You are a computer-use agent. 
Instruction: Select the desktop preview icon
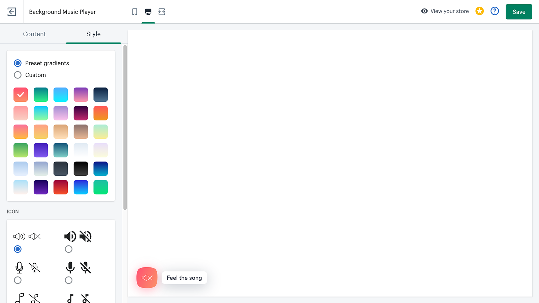pyautogui.click(x=148, y=12)
